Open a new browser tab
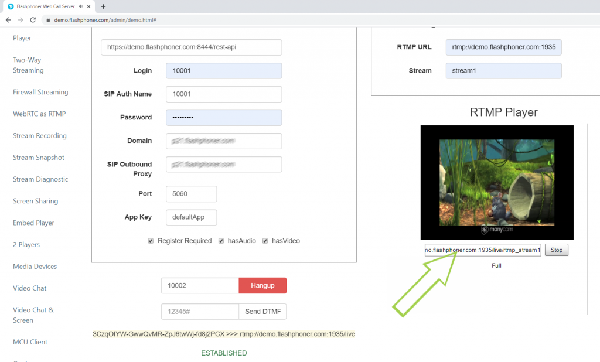 [103, 6]
